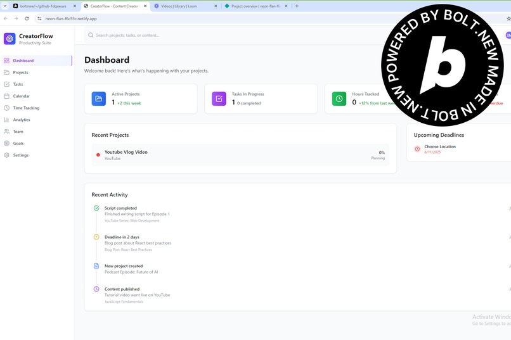Open Projects in the sidebar
511x340 pixels.
[37, 72]
